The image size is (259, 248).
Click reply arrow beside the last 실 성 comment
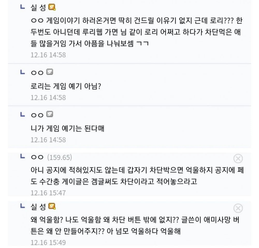22,206
